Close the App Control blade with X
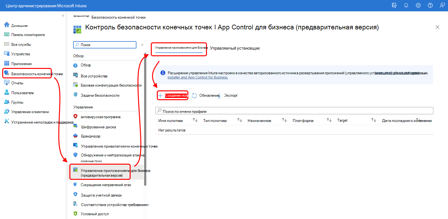This screenshot has width=448, height=219. (438, 27)
